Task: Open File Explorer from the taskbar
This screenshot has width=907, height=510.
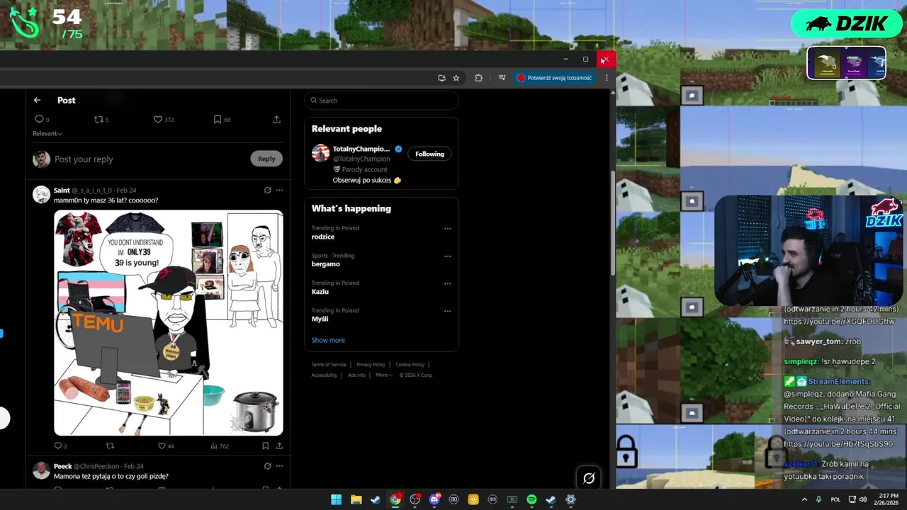Action: click(356, 499)
